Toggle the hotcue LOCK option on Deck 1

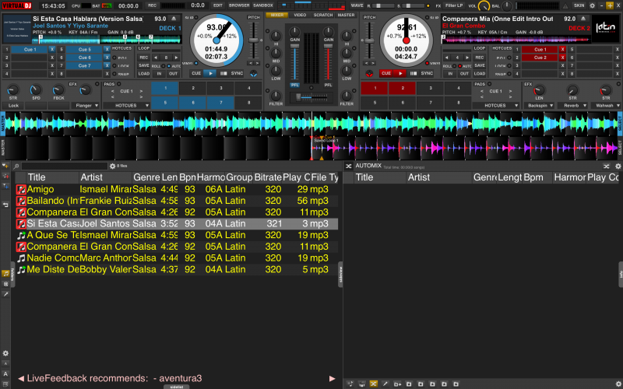[114, 66]
